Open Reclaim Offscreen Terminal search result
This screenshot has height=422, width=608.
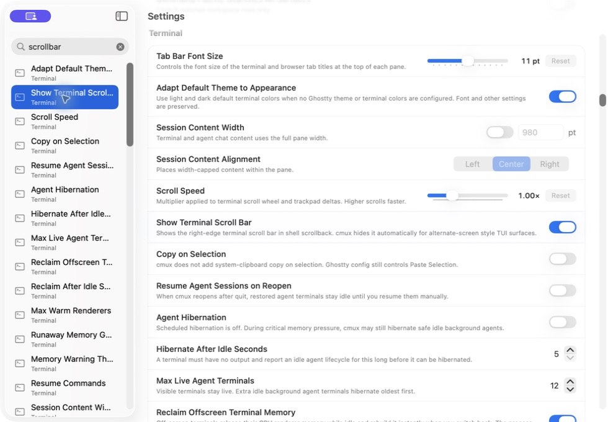point(65,266)
